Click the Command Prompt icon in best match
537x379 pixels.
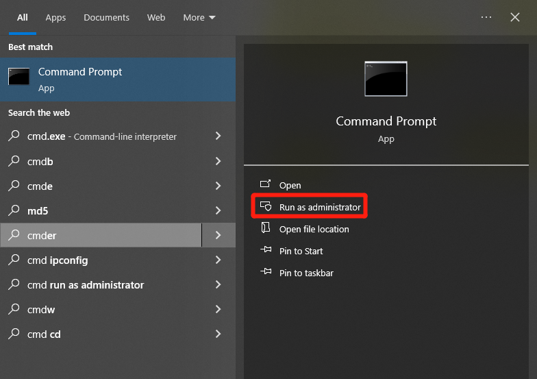click(x=19, y=76)
